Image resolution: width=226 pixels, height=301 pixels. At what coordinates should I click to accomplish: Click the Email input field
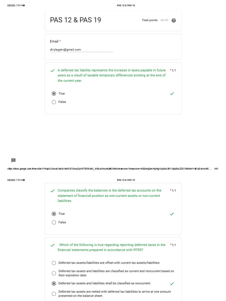[x=81, y=50]
